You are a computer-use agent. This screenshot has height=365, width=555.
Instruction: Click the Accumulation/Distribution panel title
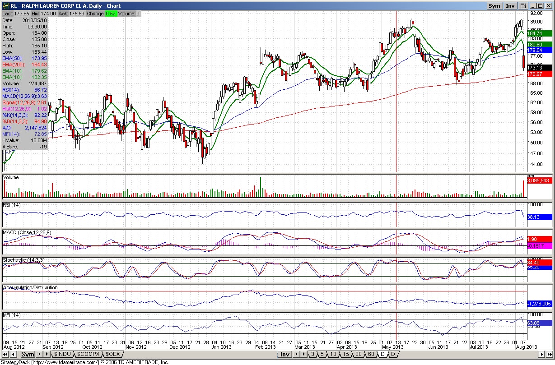click(30, 287)
